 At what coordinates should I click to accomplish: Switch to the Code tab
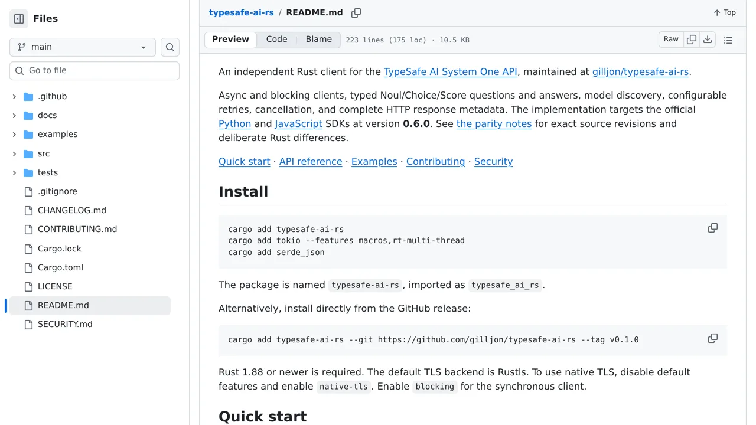(x=276, y=40)
